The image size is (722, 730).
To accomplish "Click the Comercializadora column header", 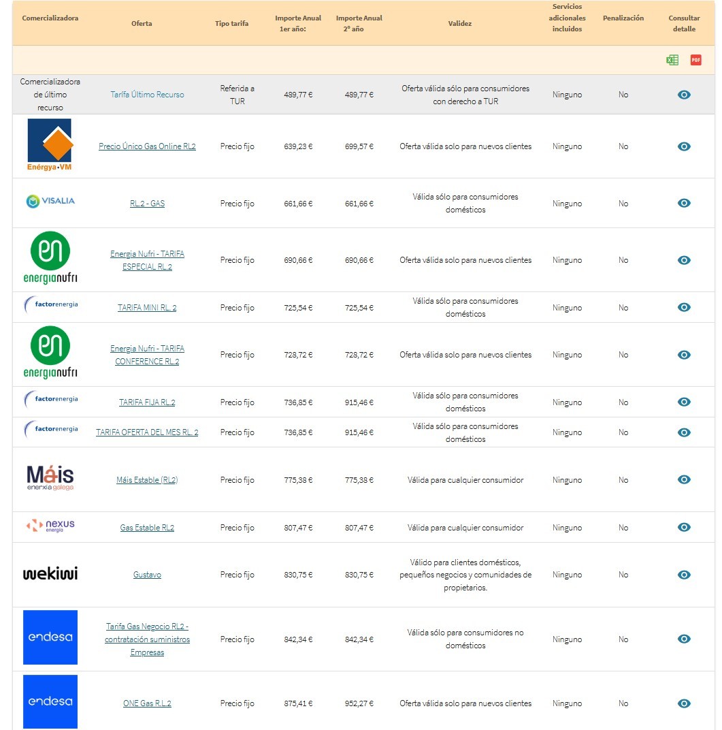I will [x=50, y=18].
